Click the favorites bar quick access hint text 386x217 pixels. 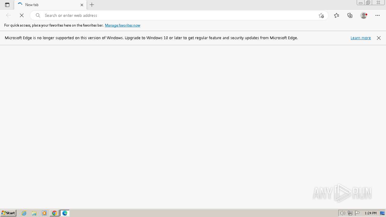coord(54,25)
